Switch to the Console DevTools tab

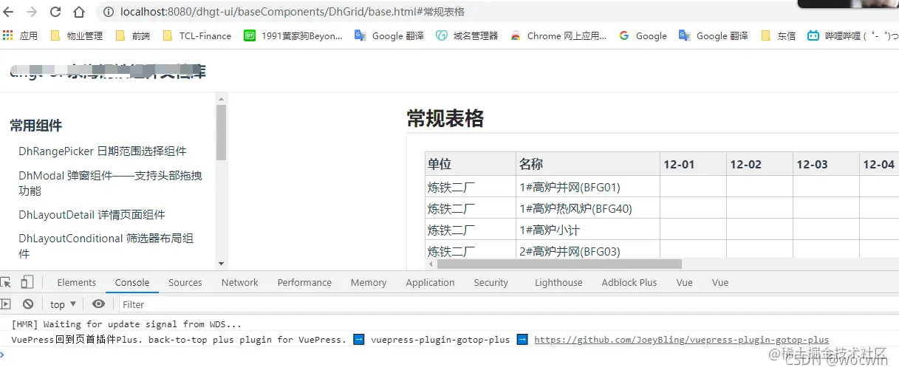(132, 282)
